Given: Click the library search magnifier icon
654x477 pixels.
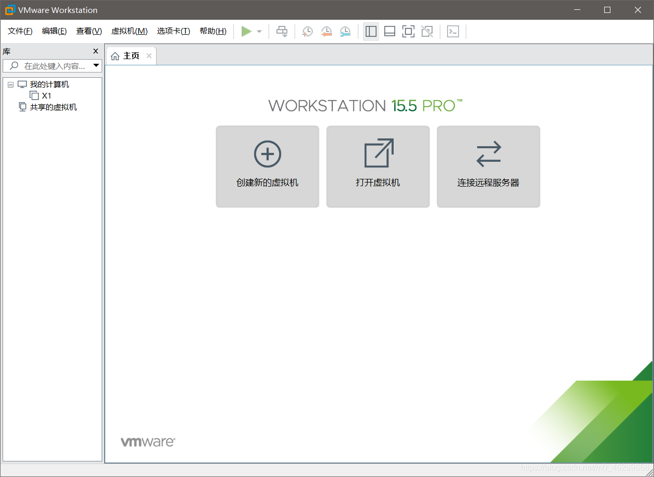Looking at the screenshot, I should click(14, 66).
